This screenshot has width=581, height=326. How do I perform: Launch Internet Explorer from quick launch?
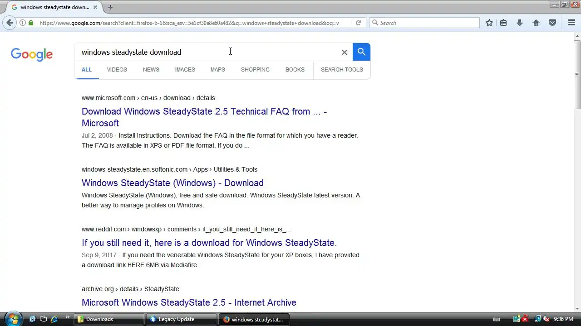[54, 319]
